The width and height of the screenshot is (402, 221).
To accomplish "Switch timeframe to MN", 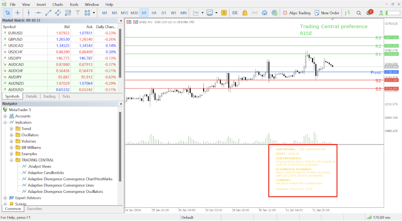I will tap(183, 13).
